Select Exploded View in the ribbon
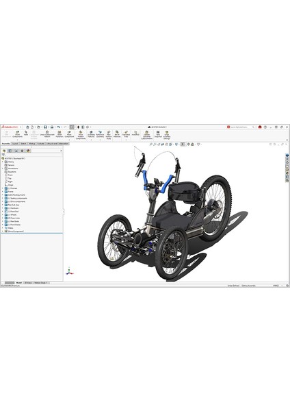290x411 pixels. 126,134
